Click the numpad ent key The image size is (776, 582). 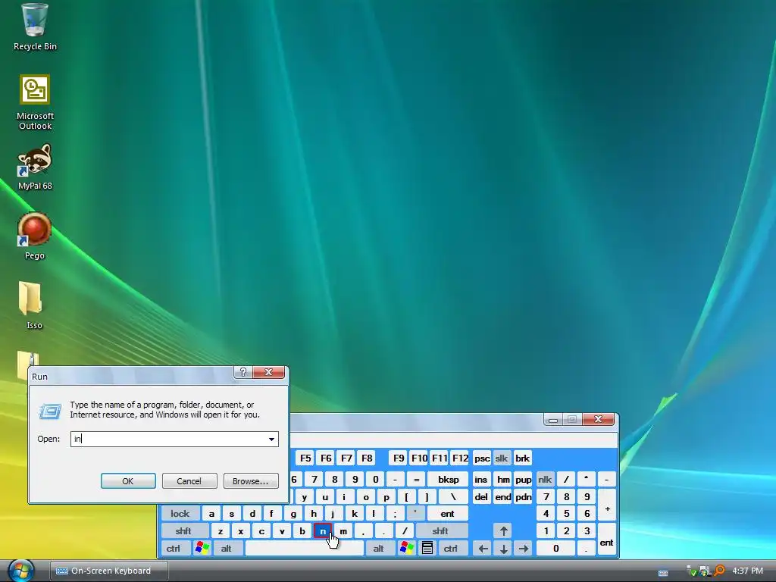[x=607, y=540]
